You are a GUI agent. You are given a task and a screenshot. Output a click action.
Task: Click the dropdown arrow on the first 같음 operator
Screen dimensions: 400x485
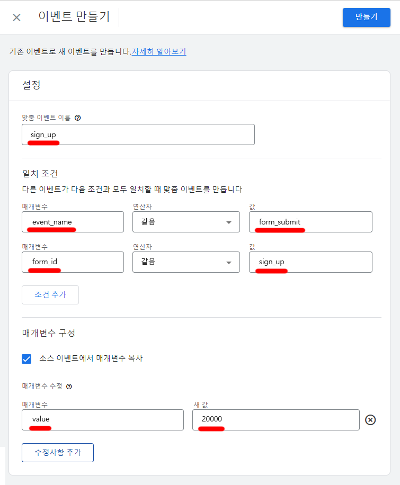pos(228,222)
